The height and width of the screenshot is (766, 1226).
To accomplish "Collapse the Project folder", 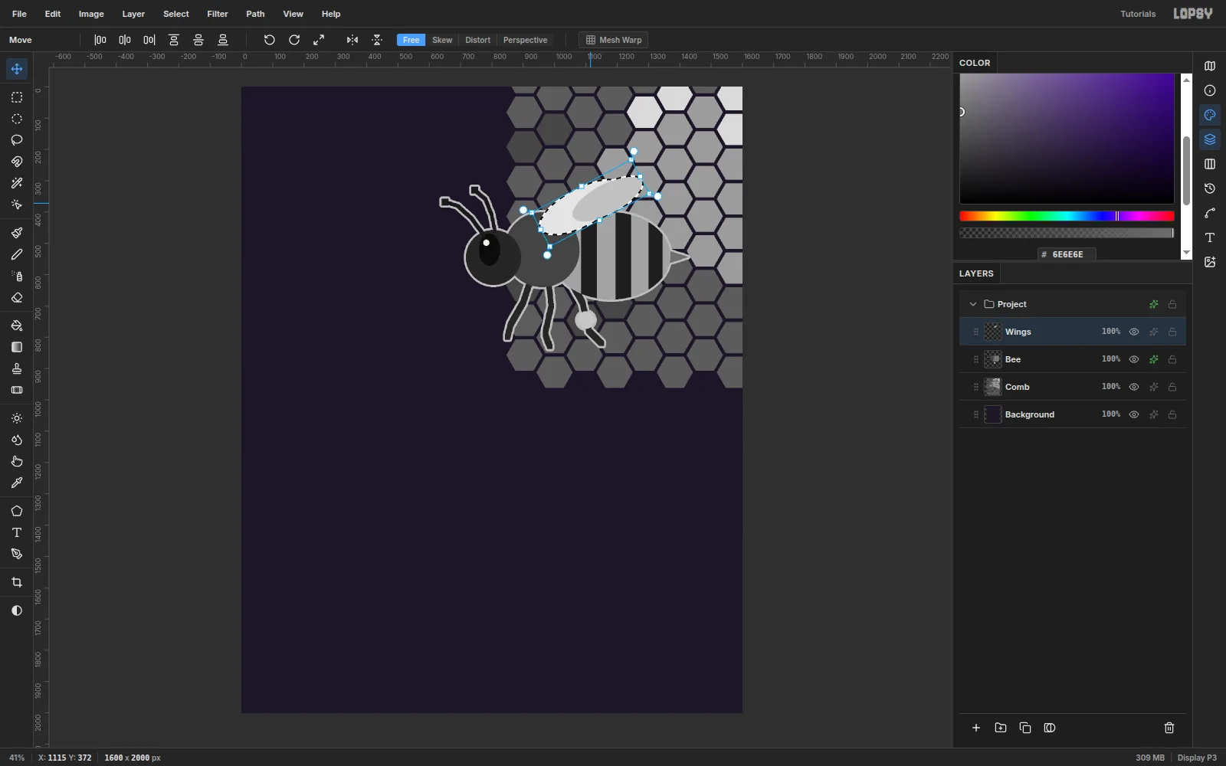I will point(973,304).
